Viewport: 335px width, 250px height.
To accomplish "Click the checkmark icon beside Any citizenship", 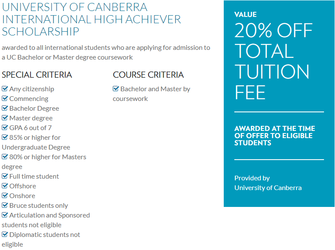I will [x=5, y=89].
